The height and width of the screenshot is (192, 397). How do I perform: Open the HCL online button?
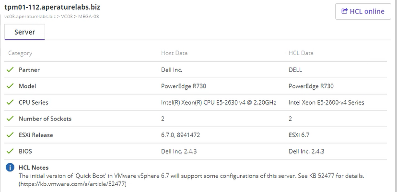point(363,12)
